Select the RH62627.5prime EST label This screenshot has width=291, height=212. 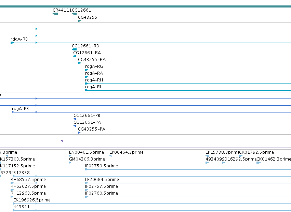pos(28,186)
